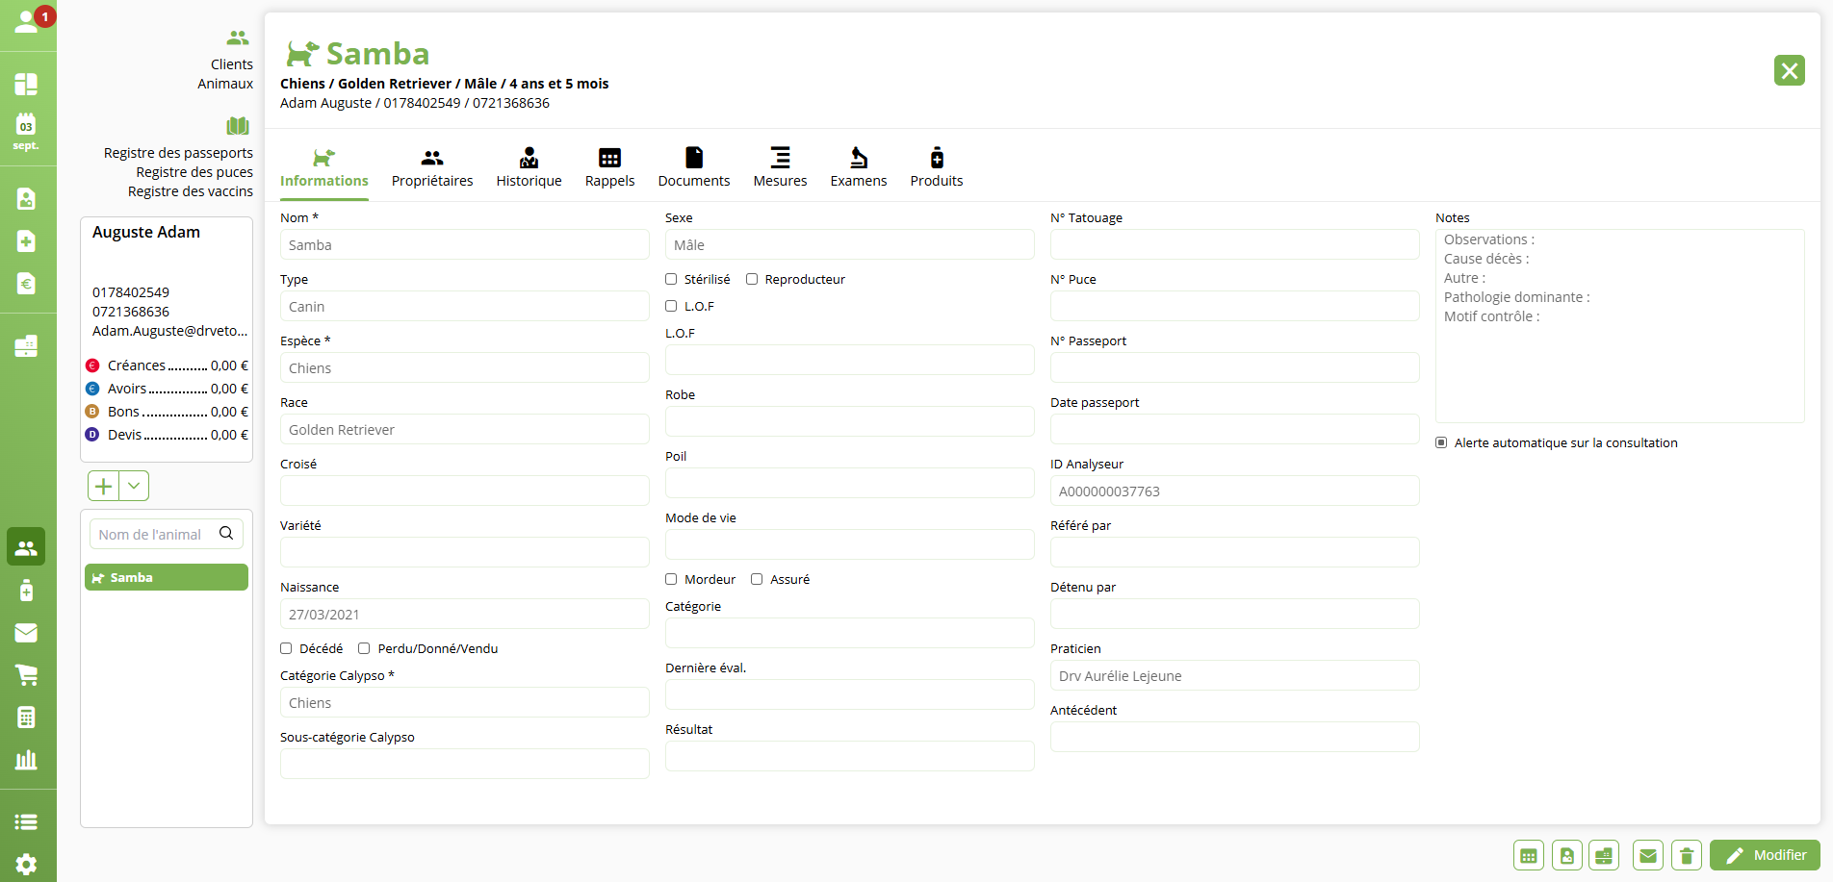Enable the Mordeur checkbox
This screenshot has width=1833, height=882.
click(x=671, y=579)
